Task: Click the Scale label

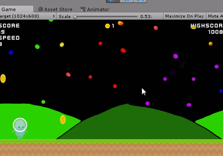Action: [x=65, y=17]
